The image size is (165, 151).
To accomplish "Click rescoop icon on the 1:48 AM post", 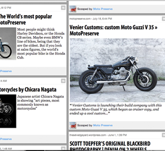I will pos(63,148).
